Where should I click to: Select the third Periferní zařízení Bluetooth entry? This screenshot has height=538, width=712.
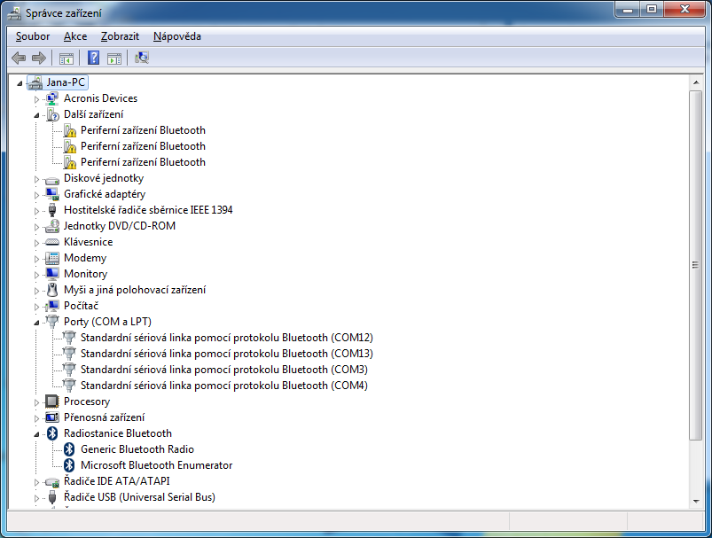click(143, 162)
